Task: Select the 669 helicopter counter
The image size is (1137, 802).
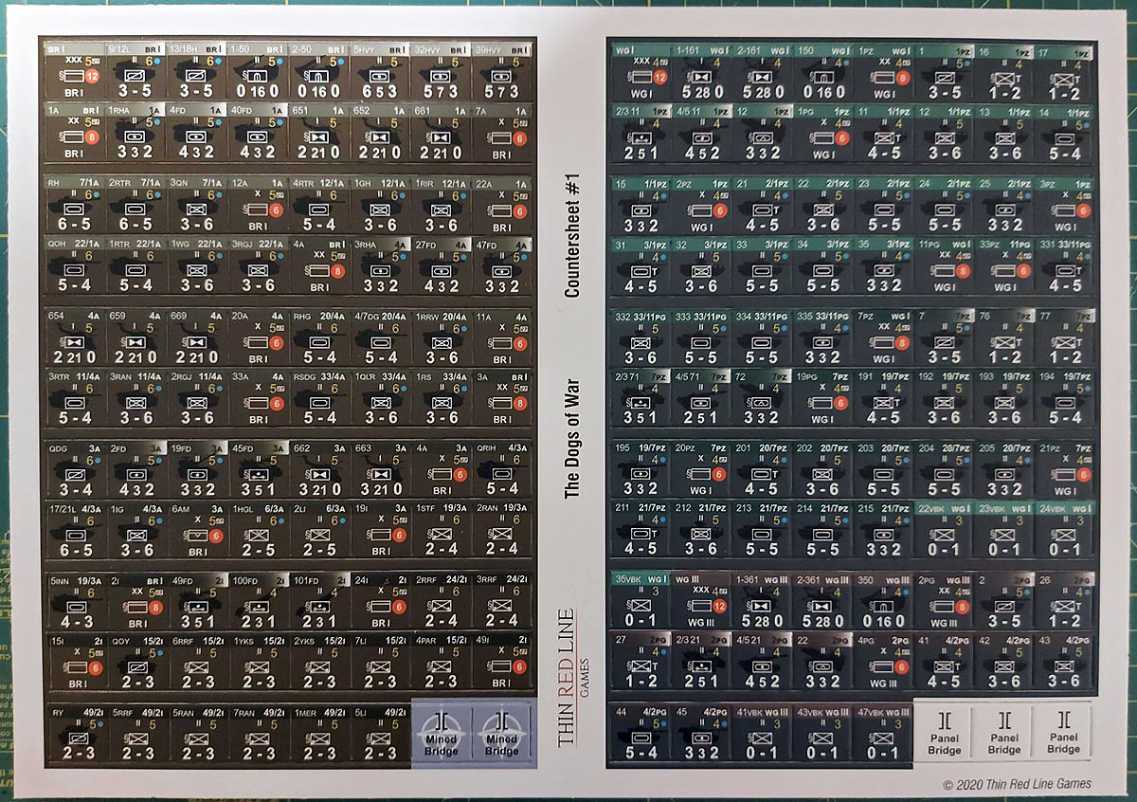Action: 196,337
